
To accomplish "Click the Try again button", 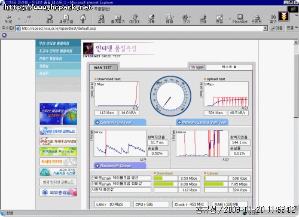I will click(x=197, y=67).
